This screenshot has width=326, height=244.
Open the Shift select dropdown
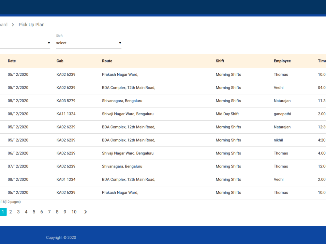click(89, 43)
